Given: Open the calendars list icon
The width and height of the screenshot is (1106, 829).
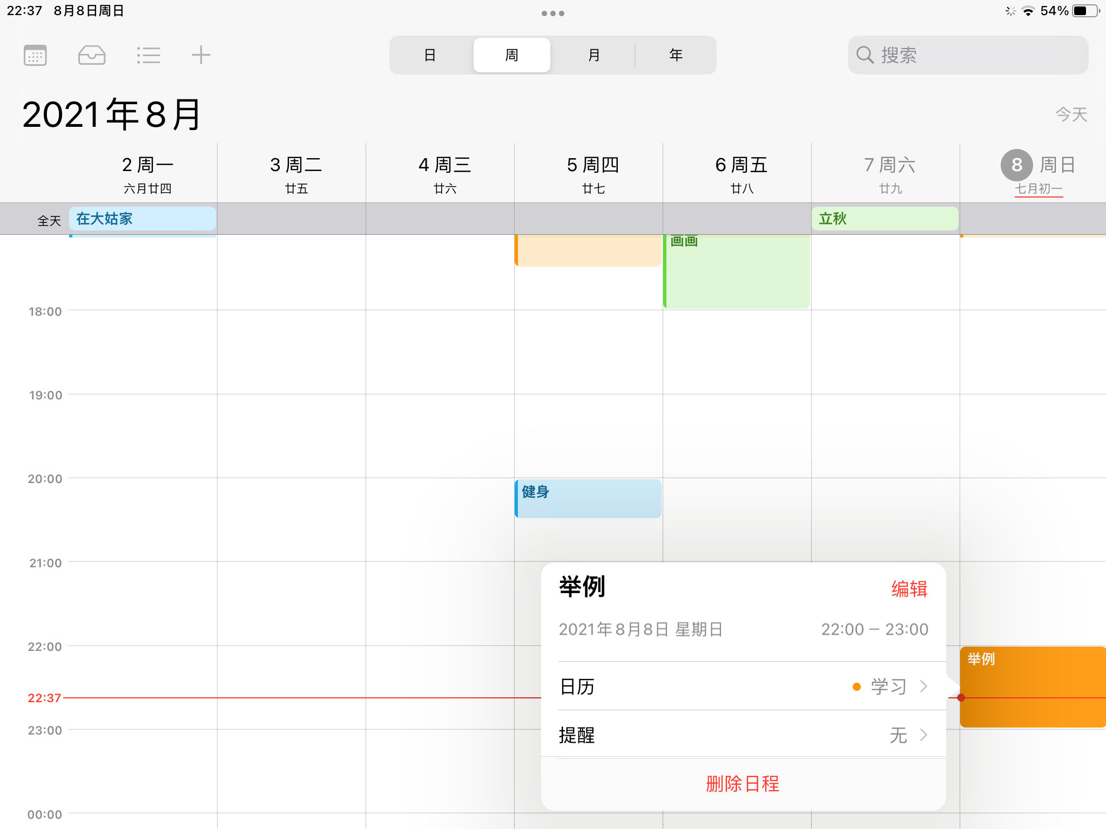Looking at the screenshot, I should [x=36, y=55].
